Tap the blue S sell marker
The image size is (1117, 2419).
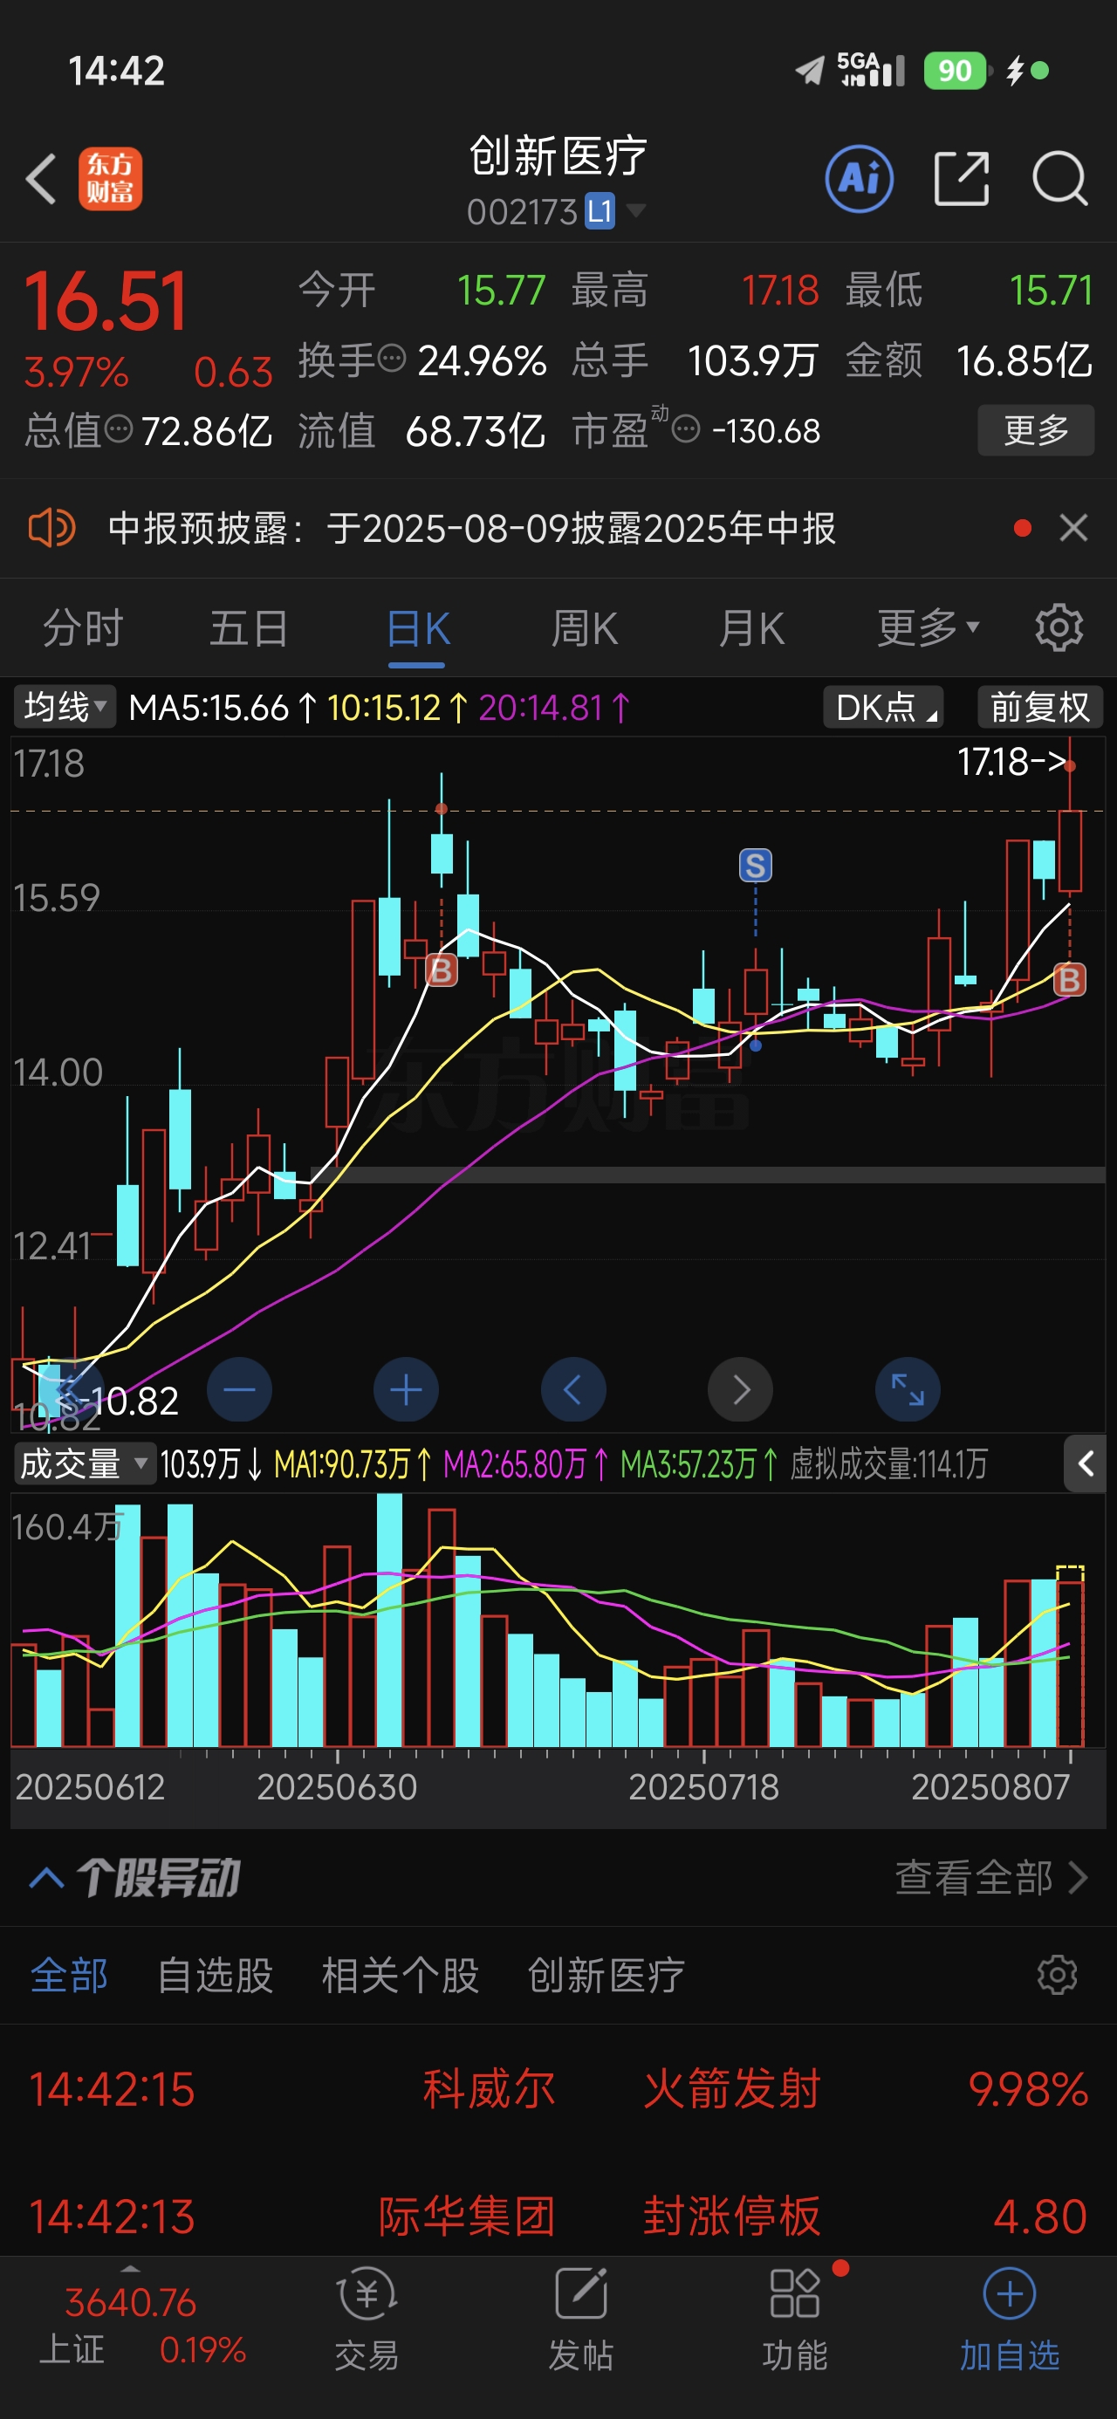coord(756,865)
